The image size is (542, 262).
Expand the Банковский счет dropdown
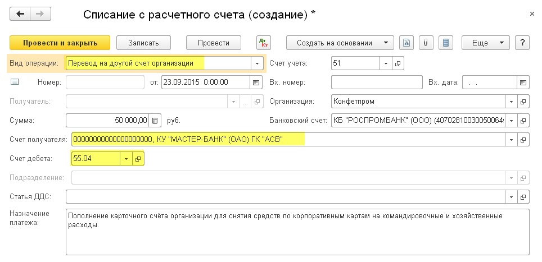click(511, 121)
